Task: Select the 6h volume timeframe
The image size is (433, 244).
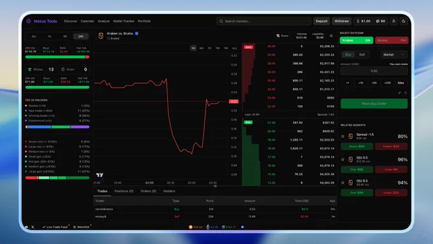Action: [65, 36]
